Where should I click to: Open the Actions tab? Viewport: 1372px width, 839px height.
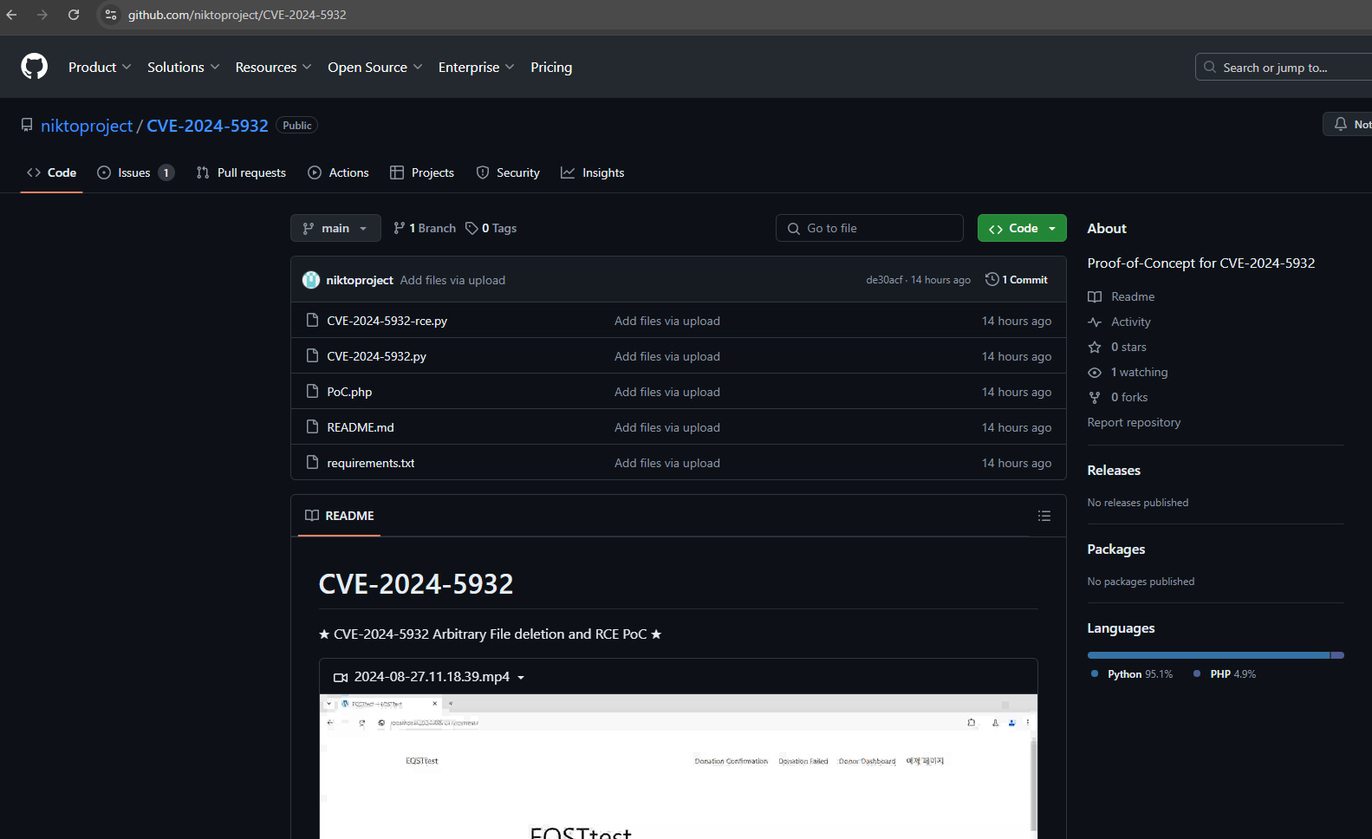coord(338,172)
